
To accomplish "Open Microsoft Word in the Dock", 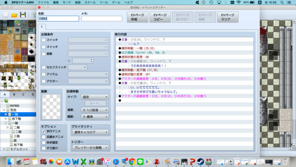I will (x=75, y=162).
